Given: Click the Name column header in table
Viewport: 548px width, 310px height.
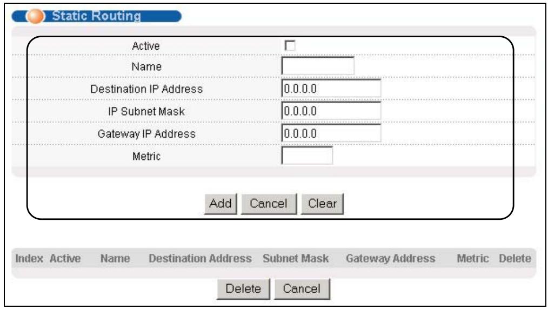Looking at the screenshot, I should tap(115, 259).
